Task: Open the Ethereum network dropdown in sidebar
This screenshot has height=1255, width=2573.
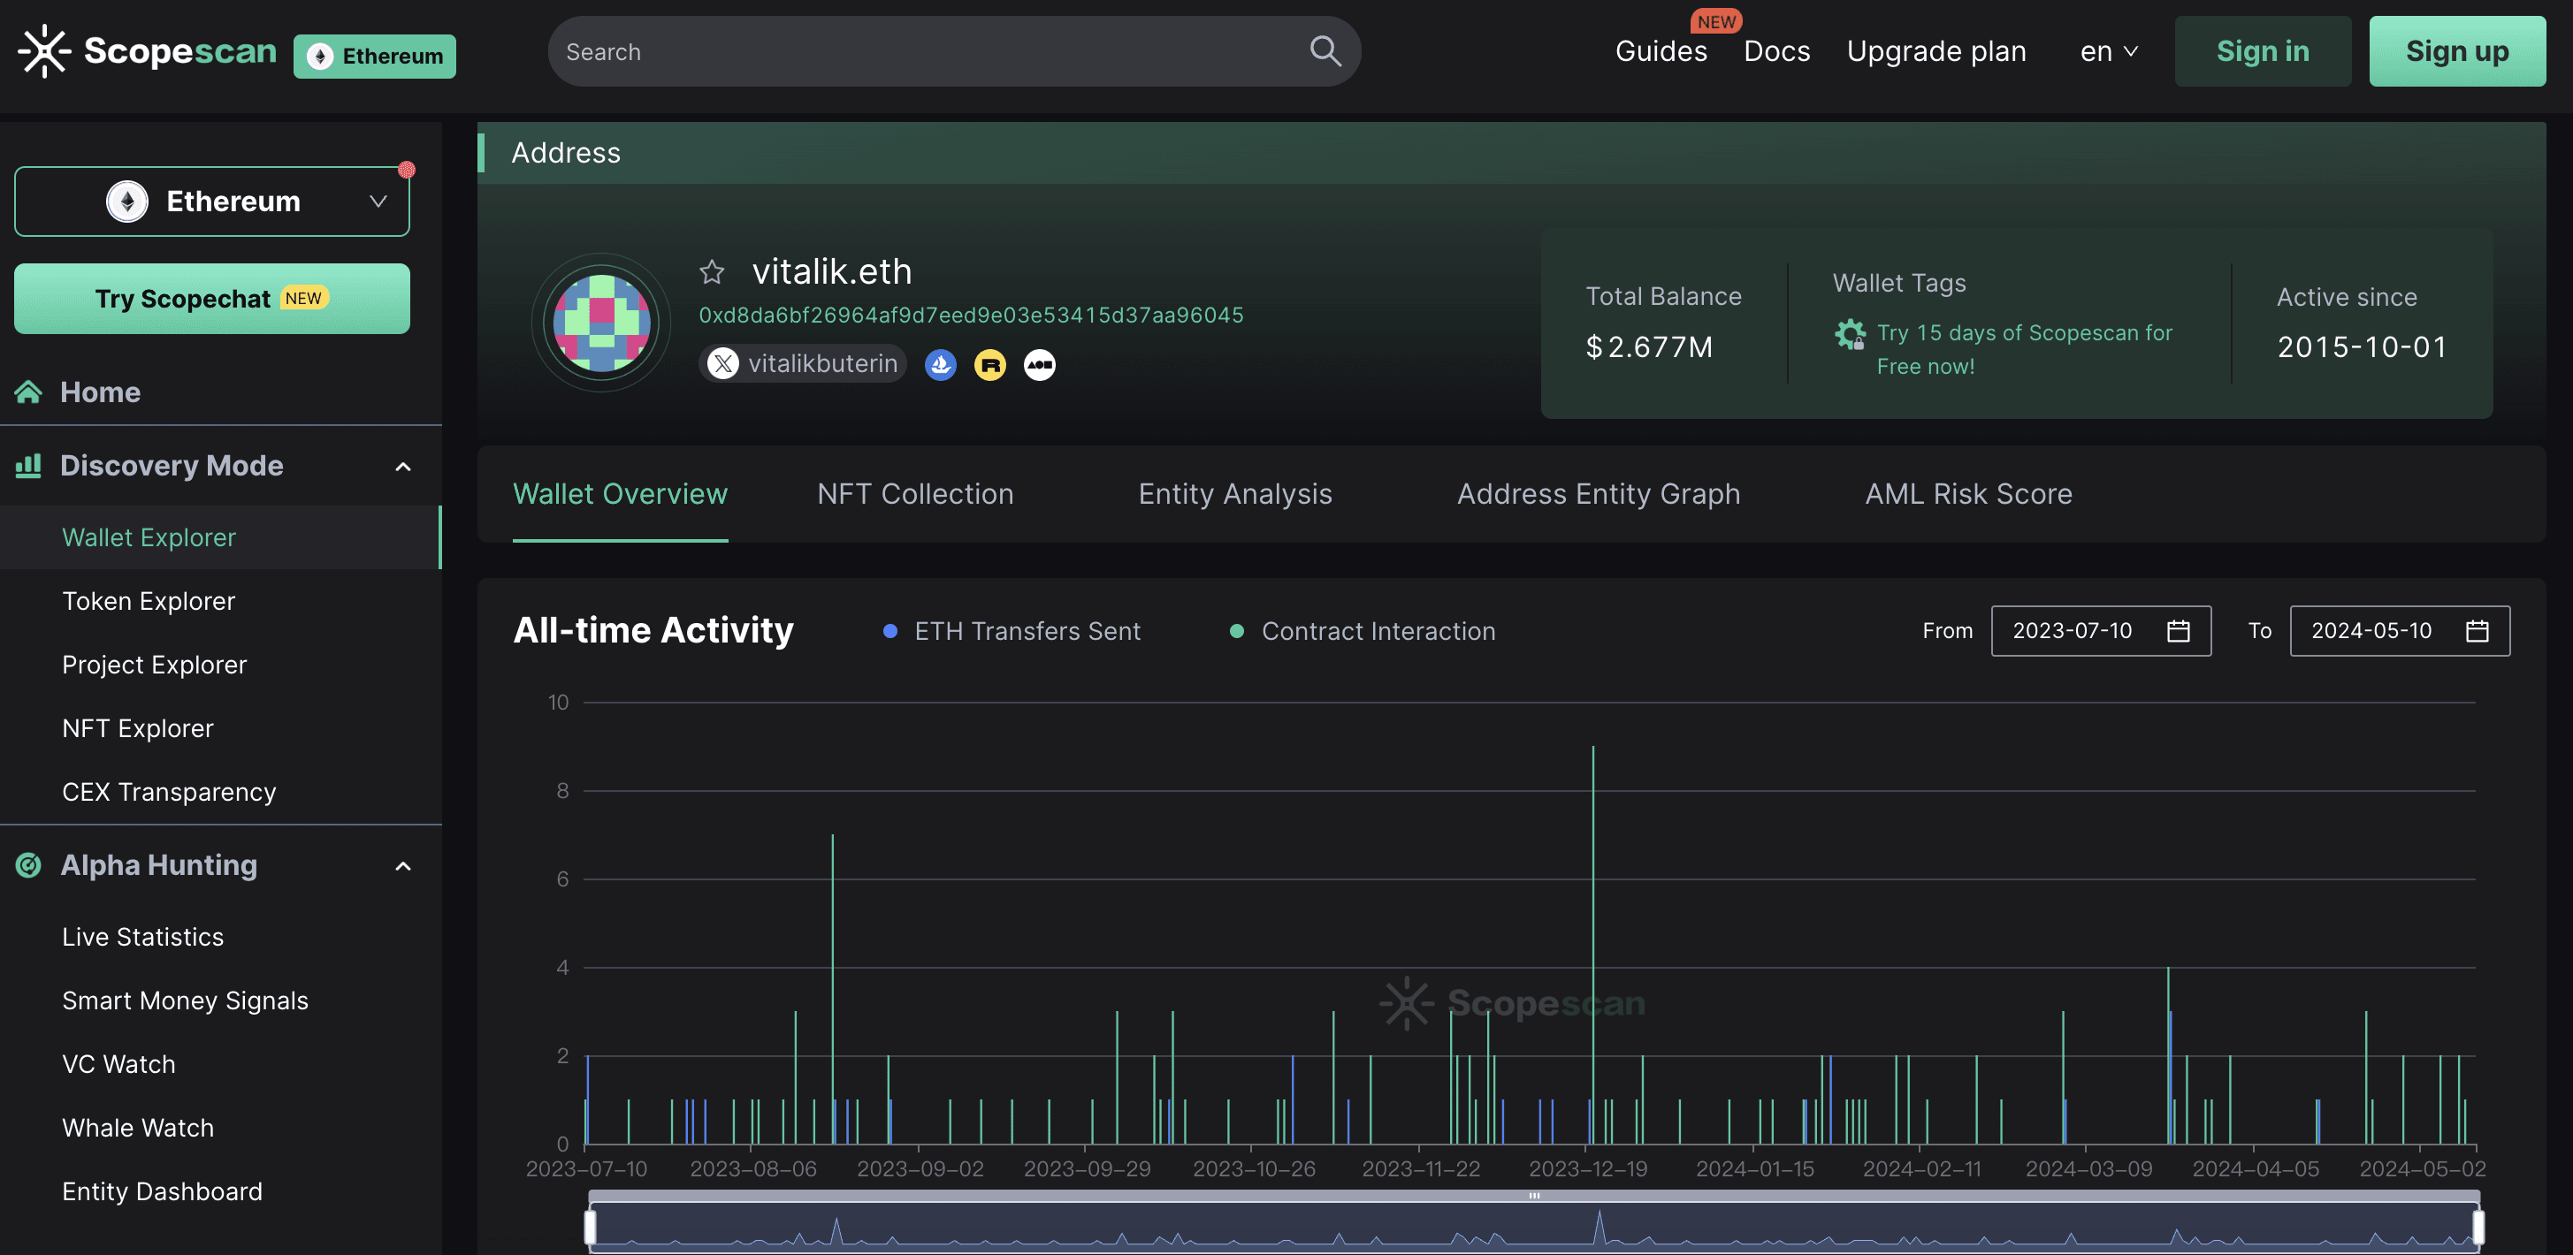Action: tap(211, 202)
